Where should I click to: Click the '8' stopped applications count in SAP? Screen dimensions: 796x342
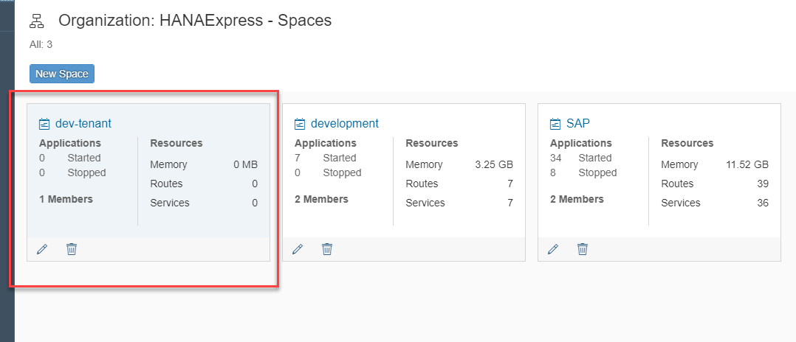point(553,172)
